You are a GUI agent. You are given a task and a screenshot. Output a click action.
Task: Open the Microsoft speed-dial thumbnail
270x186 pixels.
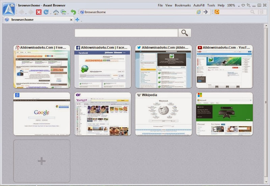[x=224, y=114]
